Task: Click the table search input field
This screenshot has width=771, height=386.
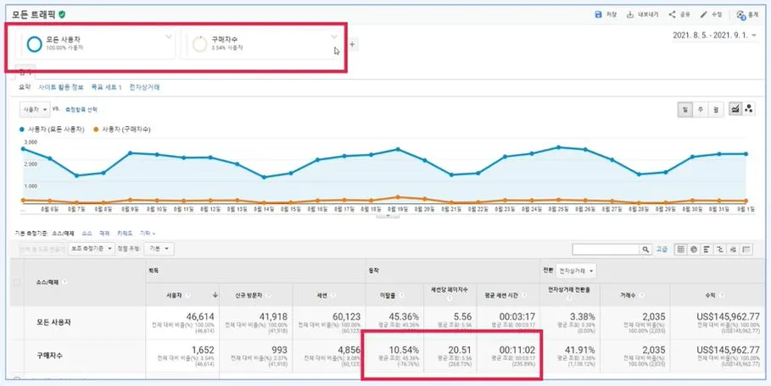Action: click(x=606, y=250)
